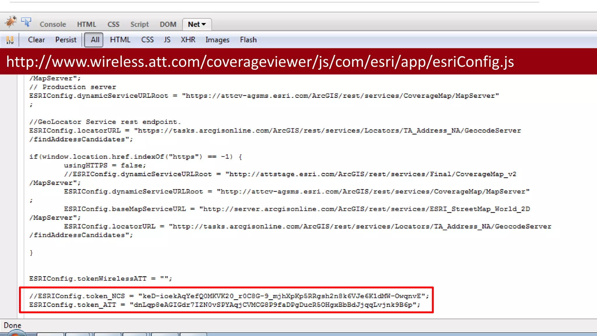Select the All filter
597x336 pixels.
[x=94, y=40]
